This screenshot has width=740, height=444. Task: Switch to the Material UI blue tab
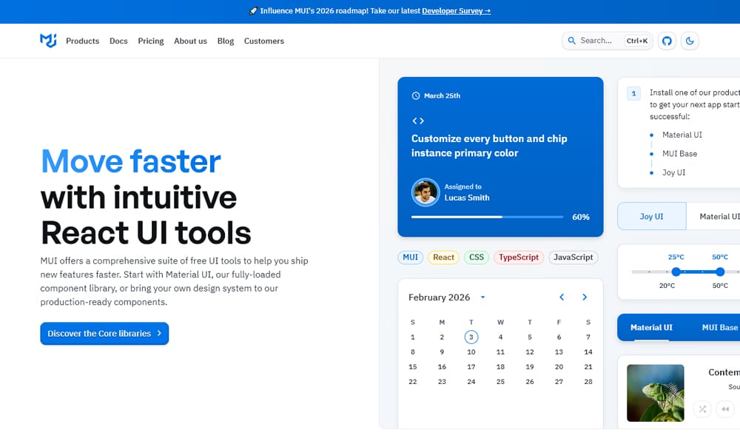point(651,328)
